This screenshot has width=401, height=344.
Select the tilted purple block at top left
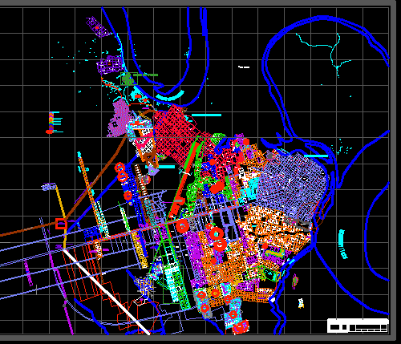click(x=99, y=27)
